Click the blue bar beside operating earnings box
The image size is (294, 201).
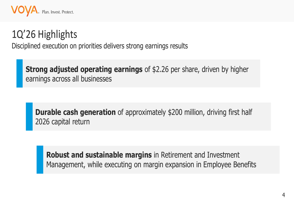click(x=19, y=73)
